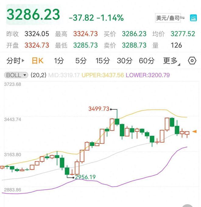Select the 1分 timeframe tab

(59, 61)
